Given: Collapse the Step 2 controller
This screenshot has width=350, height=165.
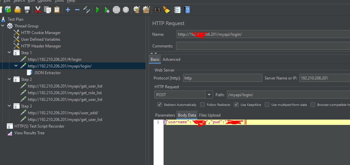Looking at the screenshot, I should 9,79.
